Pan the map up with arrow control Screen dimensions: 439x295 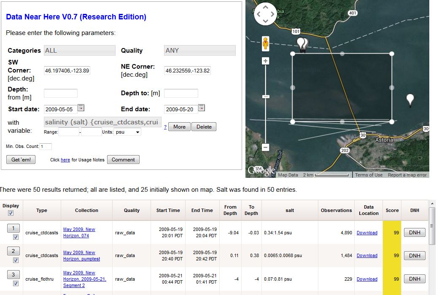(x=265, y=7)
